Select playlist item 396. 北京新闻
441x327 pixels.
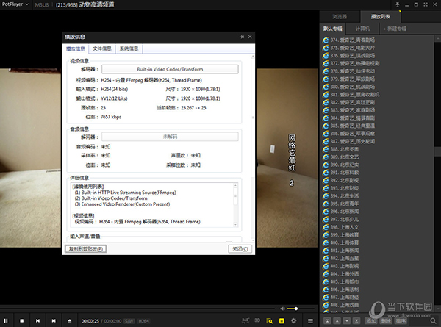pyautogui.click(x=340, y=212)
